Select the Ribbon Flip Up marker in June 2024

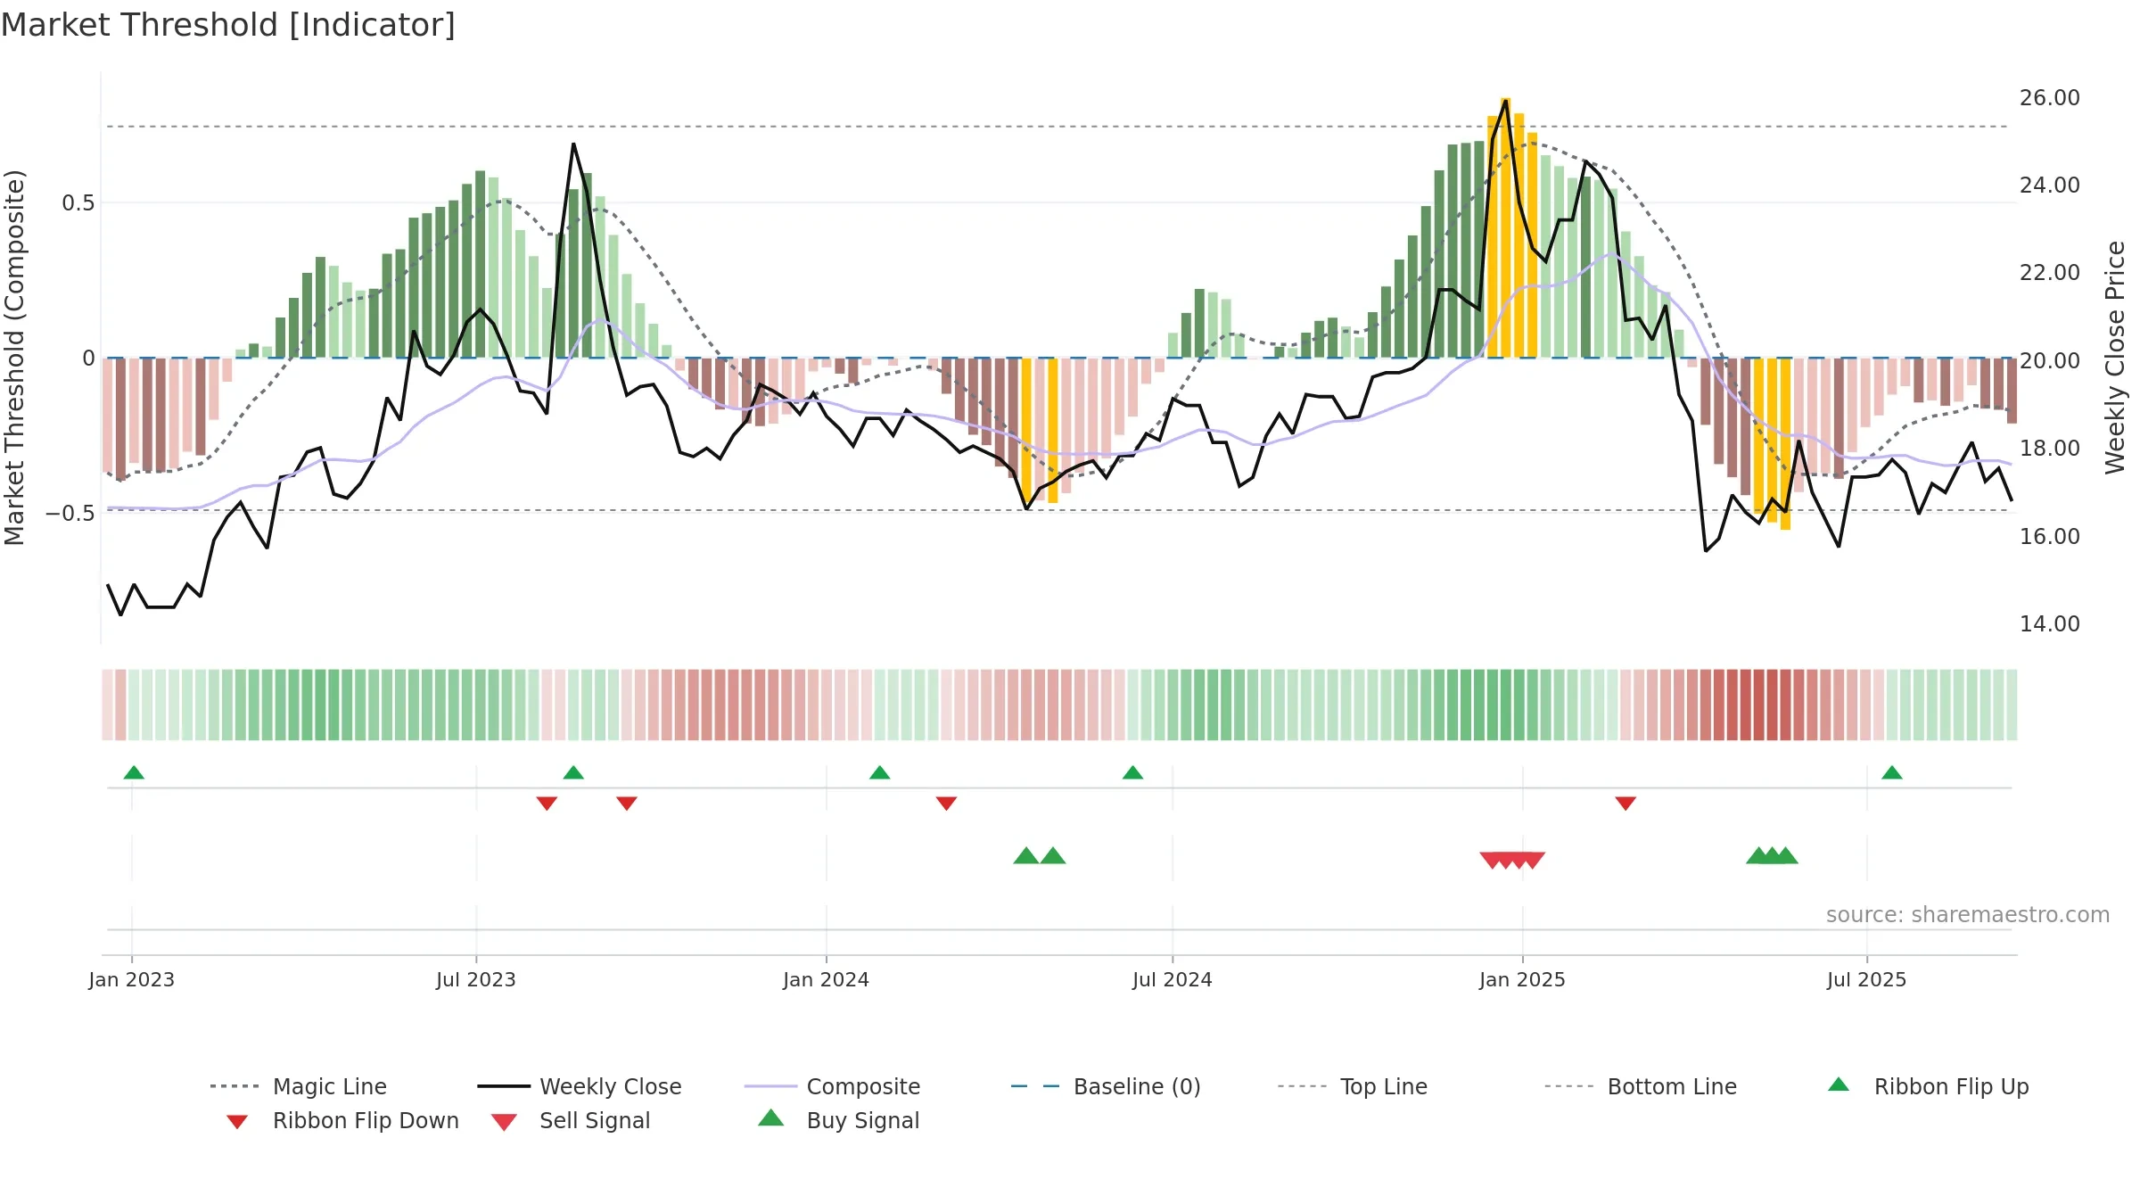tap(1132, 772)
